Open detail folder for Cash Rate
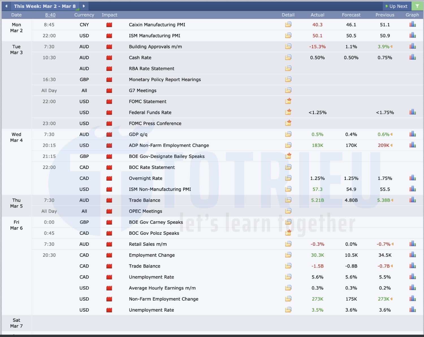Screen dimensions: 424x337 288,58
